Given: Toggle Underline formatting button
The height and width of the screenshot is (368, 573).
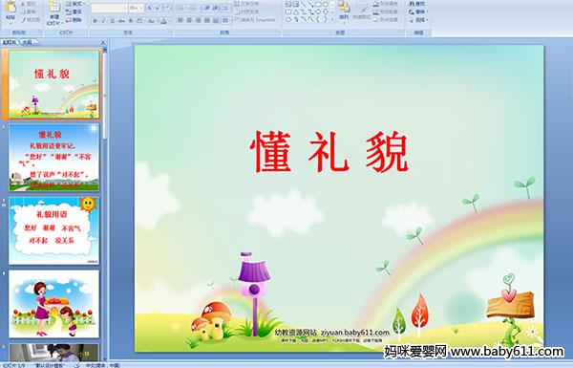Looking at the screenshot, I should coord(113,21).
